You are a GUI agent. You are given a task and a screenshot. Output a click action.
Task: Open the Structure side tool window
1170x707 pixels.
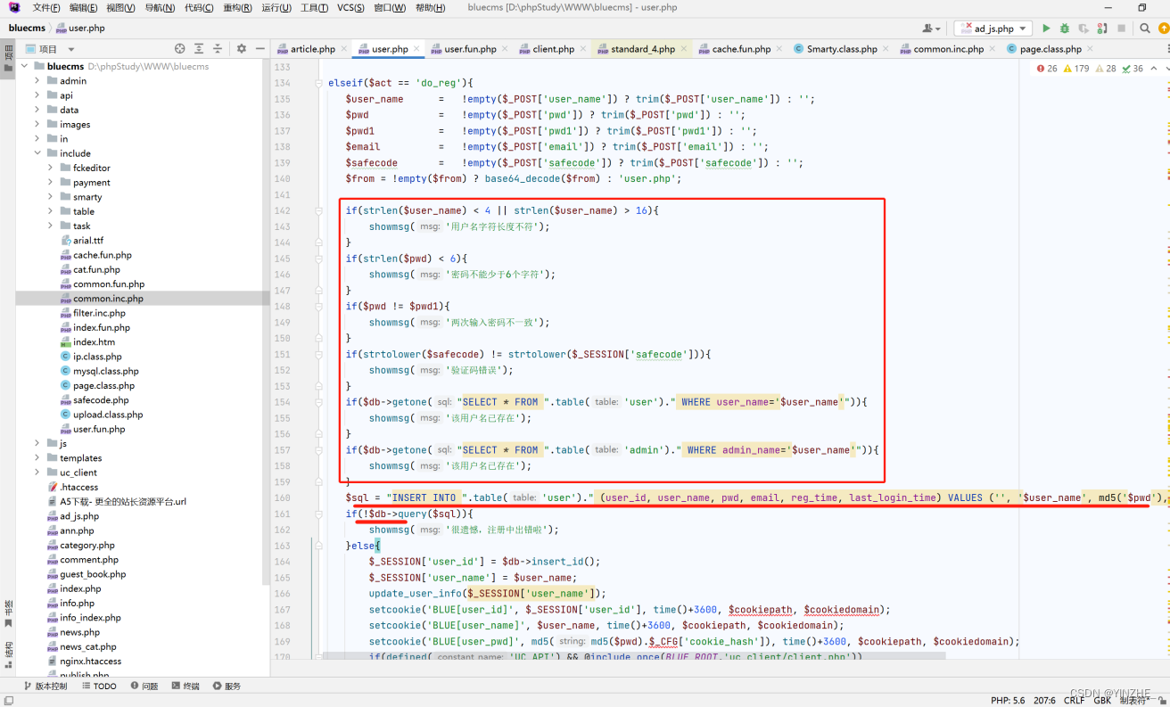(8, 653)
